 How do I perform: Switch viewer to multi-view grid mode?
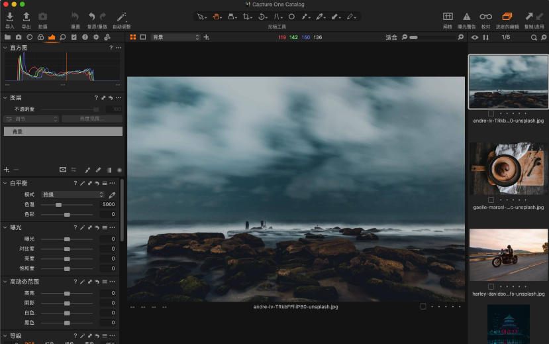click(133, 37)
